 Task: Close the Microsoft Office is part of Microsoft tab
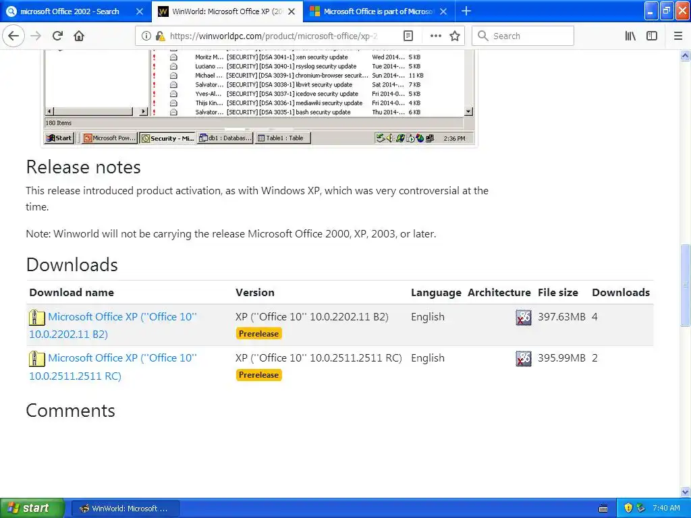443,11
